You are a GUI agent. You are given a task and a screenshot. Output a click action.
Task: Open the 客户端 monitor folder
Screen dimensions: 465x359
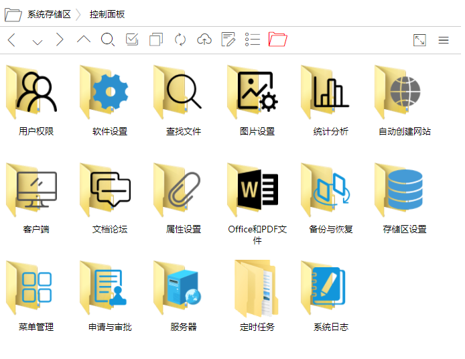[31, 190]
